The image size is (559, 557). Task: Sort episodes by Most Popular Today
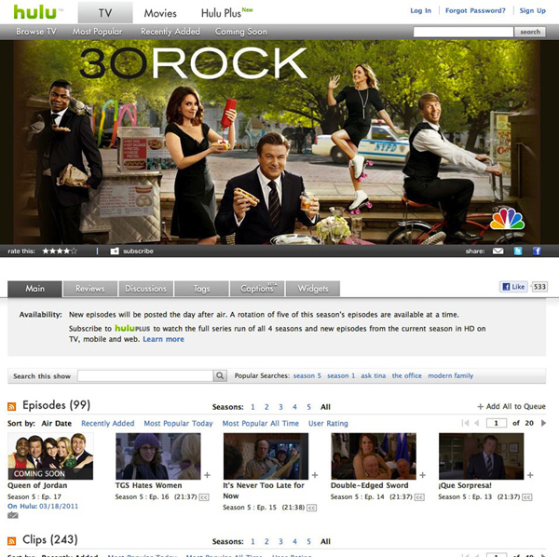[x=178, y=424]
